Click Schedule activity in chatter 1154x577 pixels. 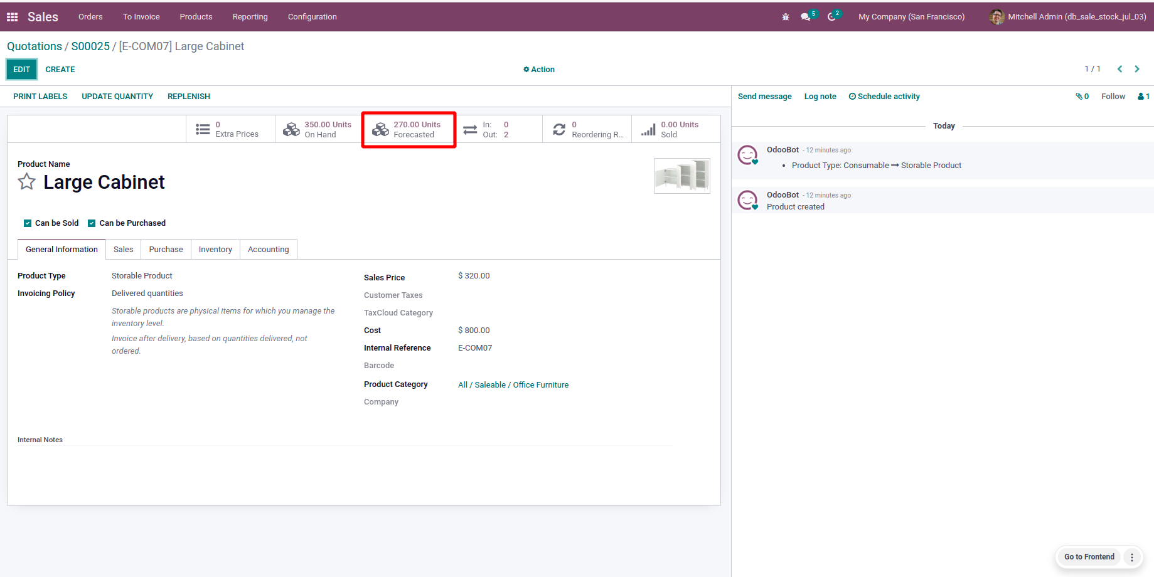[884, 97]
